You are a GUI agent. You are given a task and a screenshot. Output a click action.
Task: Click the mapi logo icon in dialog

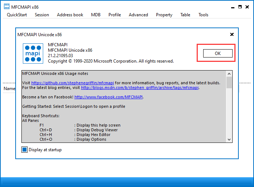pos(33,54)
